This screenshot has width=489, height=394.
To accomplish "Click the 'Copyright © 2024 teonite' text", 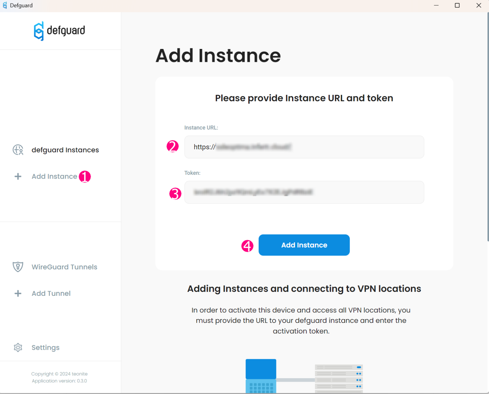I will coord(59,374).
